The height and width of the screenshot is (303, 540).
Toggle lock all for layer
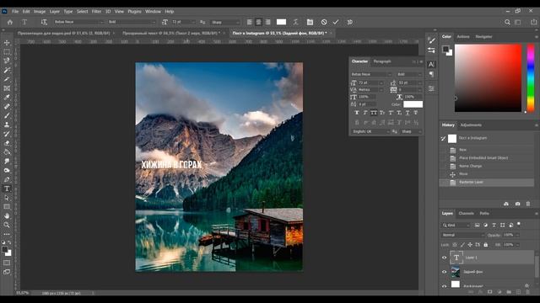click(486, 245)
